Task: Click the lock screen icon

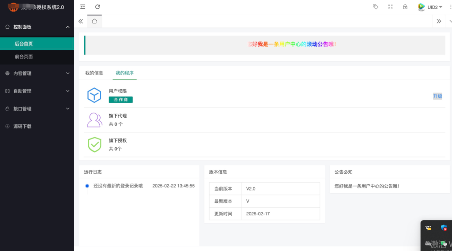Action: (x=405, y=7)
